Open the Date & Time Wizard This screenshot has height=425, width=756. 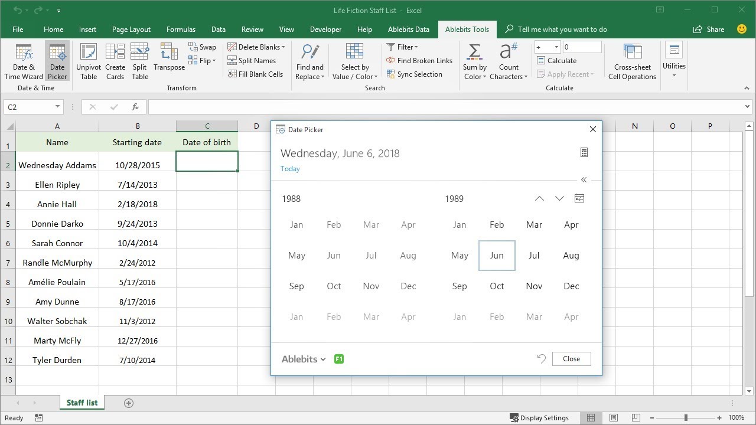(24, 61)
